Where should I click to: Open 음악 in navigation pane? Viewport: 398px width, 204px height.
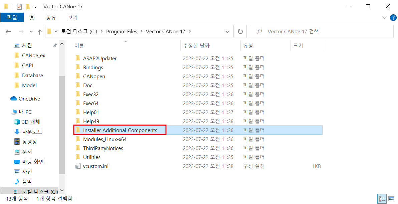[27, 181]
